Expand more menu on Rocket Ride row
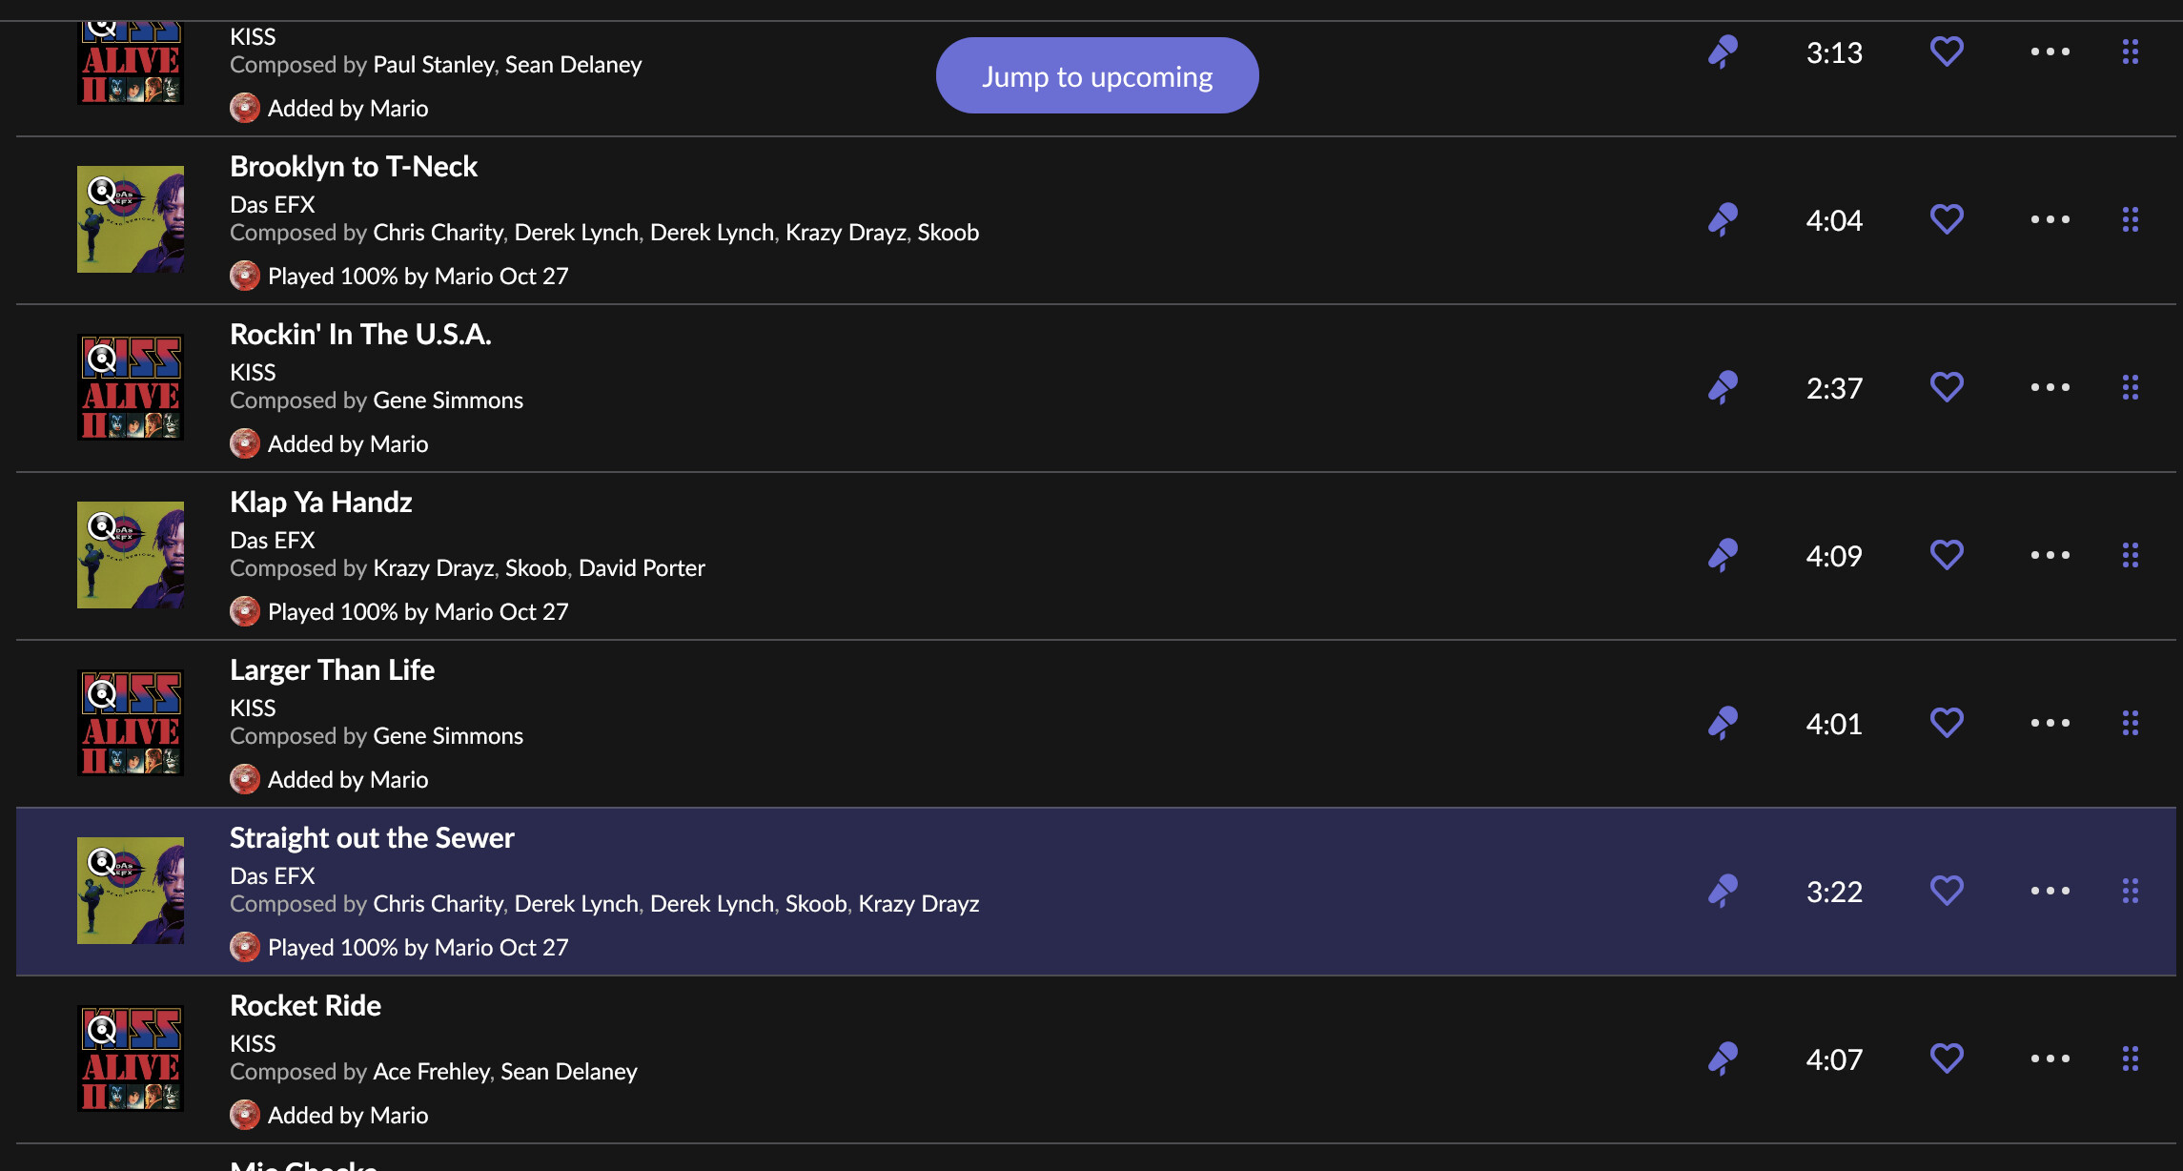2183x1171 pixels. click(2050, 1059)
